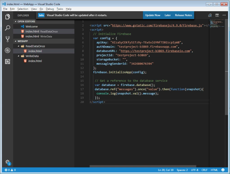
Task: Click the Info badge on notification
Action: click(x=41, y=15)
